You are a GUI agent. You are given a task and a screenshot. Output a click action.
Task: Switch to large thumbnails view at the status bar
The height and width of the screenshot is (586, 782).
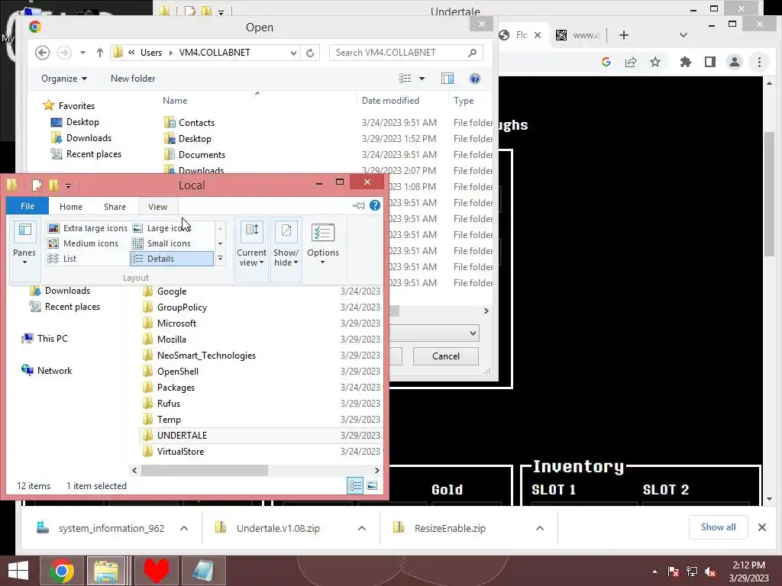(372, 485)
